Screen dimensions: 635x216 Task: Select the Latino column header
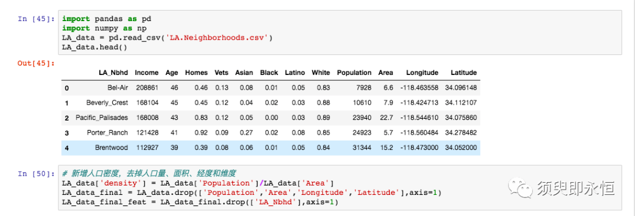click(x=295, y=73)
